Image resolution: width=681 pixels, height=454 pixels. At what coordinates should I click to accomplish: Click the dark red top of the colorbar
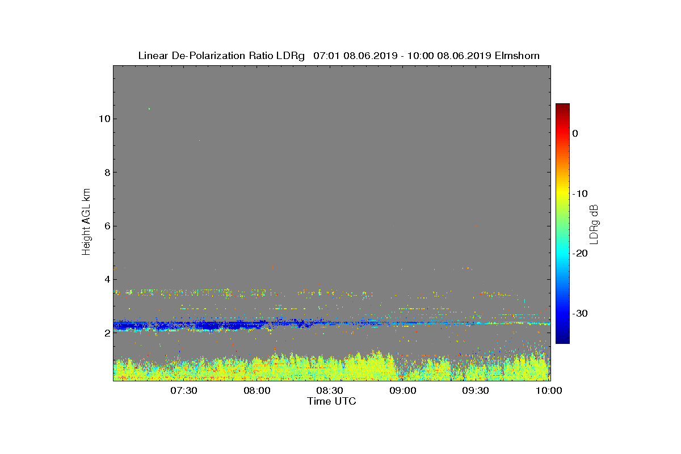pos(562,108)
